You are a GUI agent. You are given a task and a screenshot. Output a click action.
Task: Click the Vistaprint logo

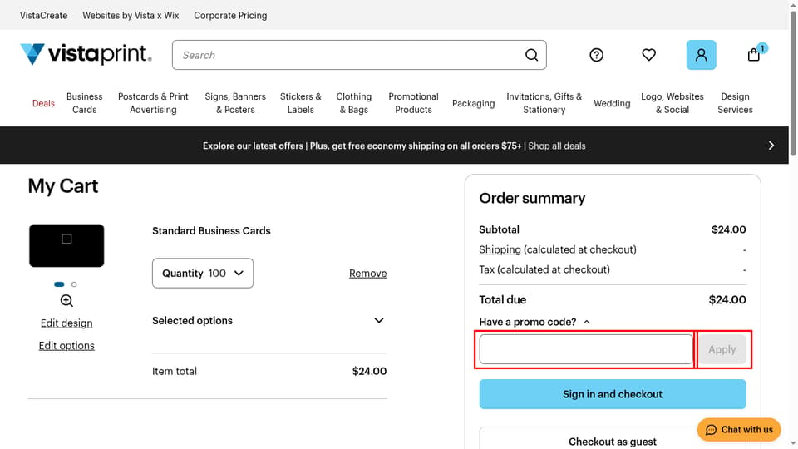(86, 54)
